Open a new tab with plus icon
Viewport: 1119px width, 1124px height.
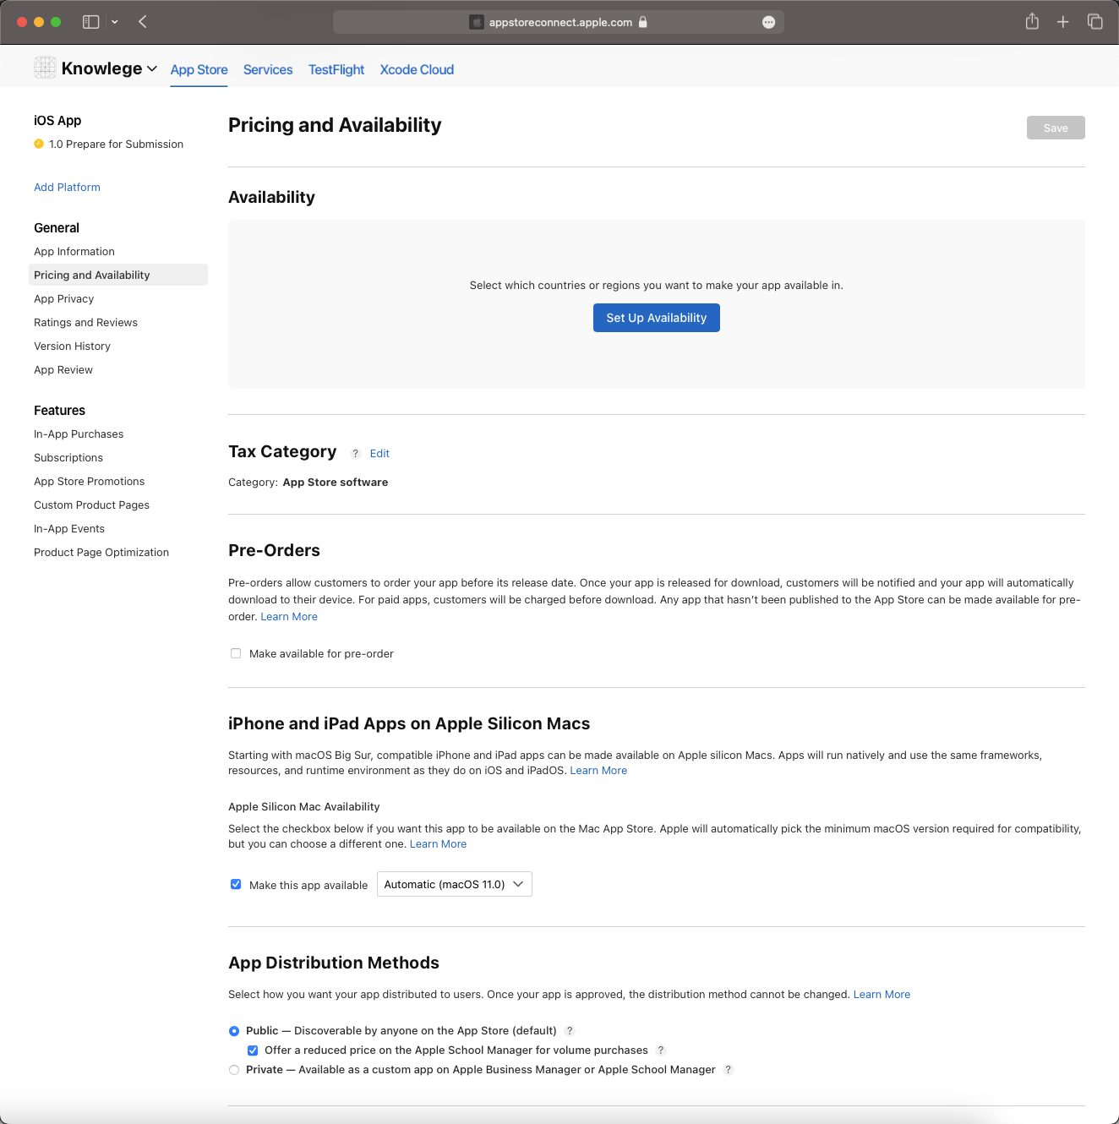coord(1063,22)
